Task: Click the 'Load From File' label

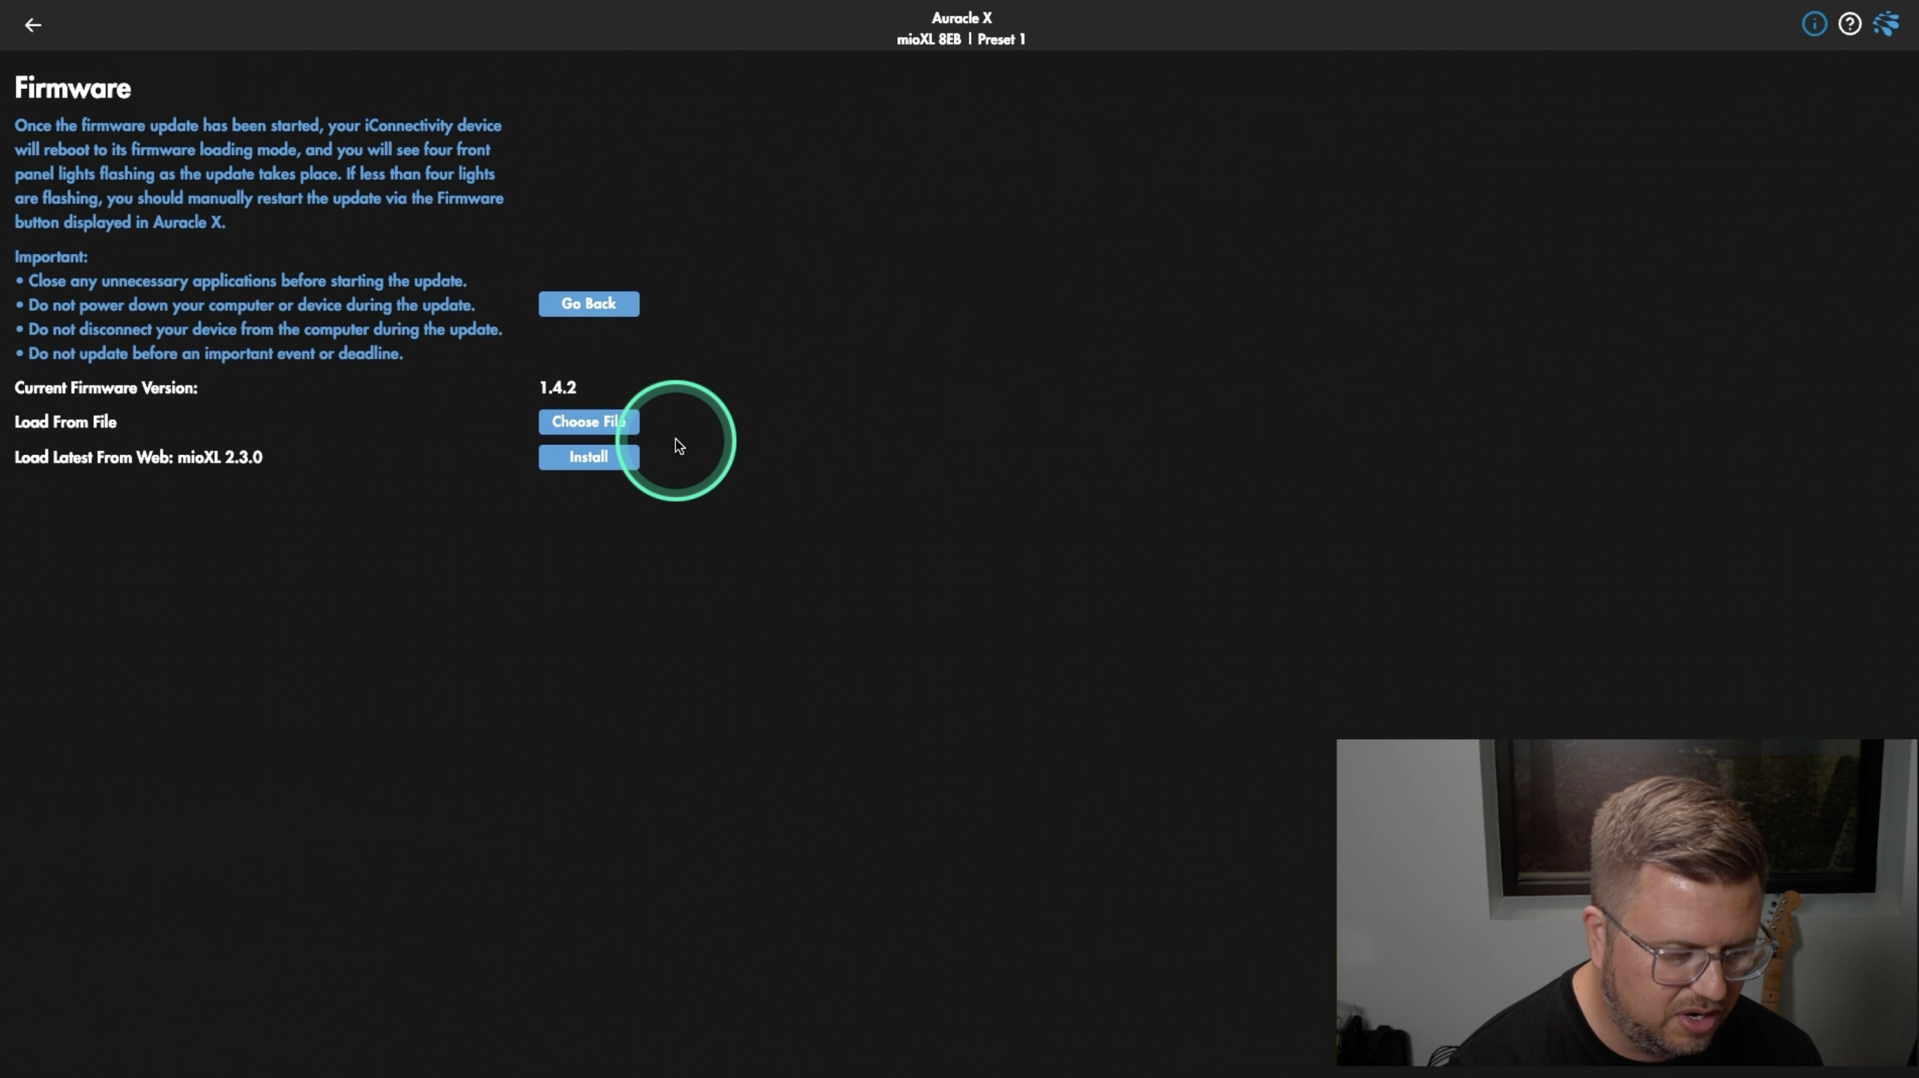Action: tap(66, 422)
